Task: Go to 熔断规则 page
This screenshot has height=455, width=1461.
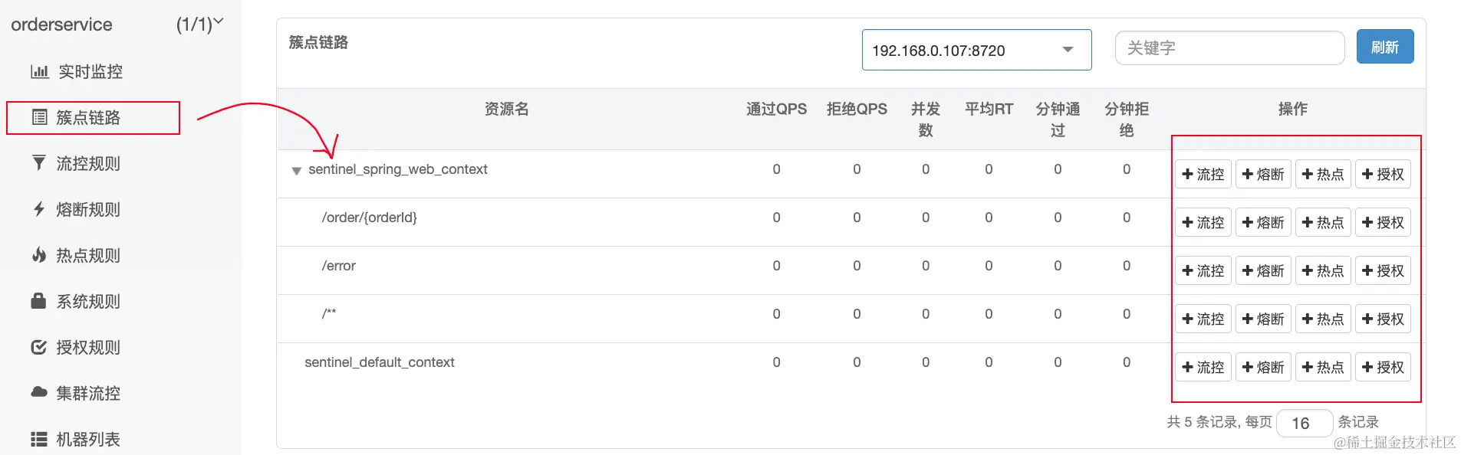Action: click(88, 209)
